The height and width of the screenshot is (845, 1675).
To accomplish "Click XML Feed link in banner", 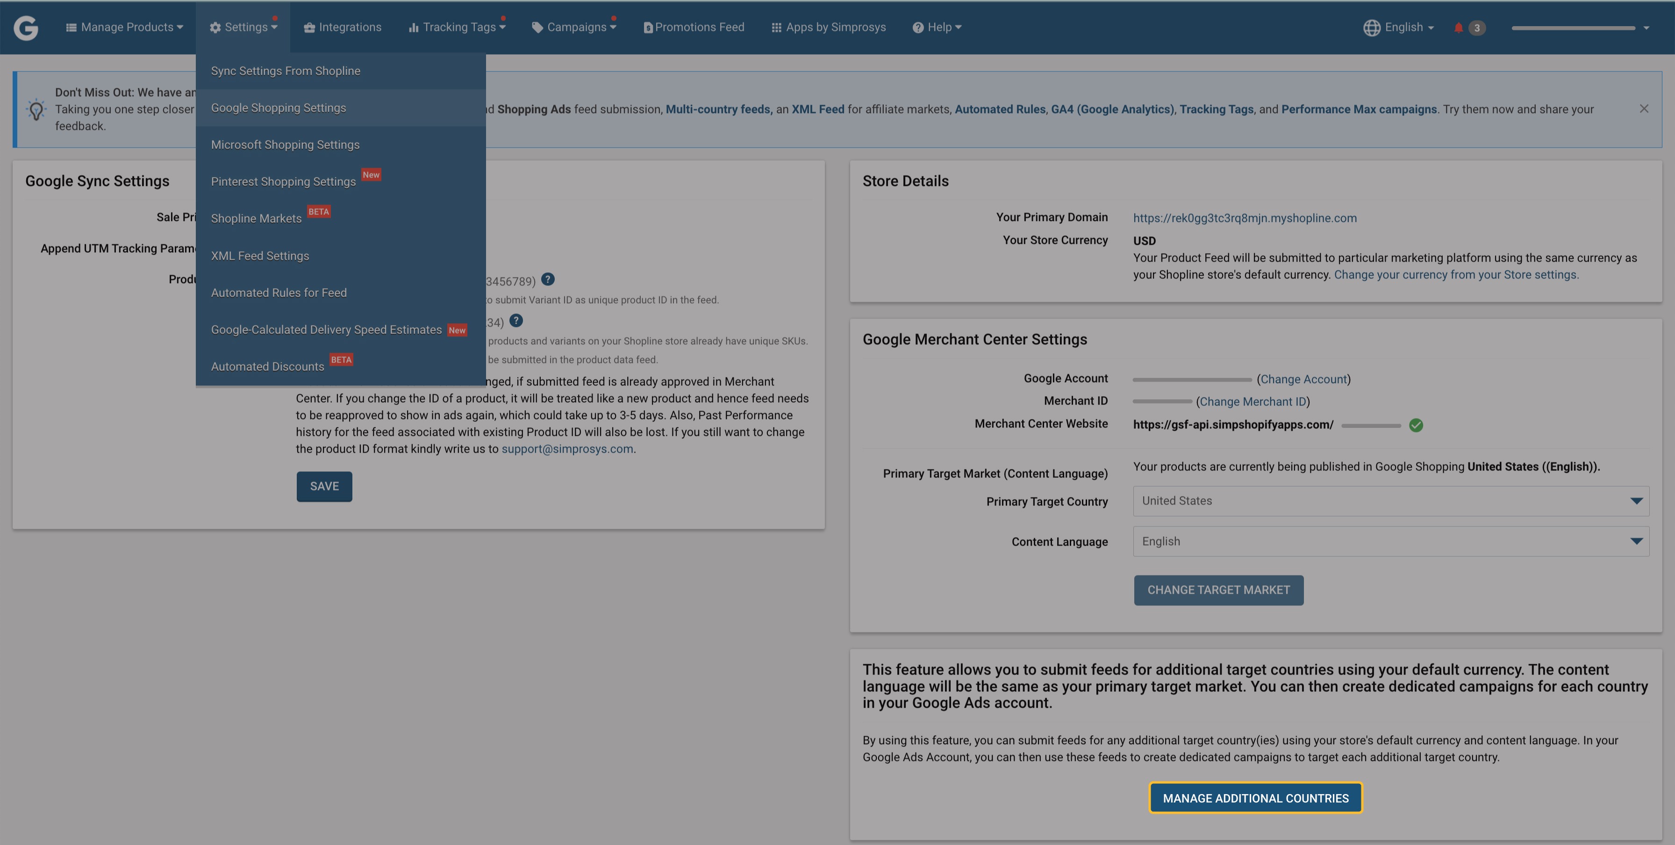I will (818, 109).
